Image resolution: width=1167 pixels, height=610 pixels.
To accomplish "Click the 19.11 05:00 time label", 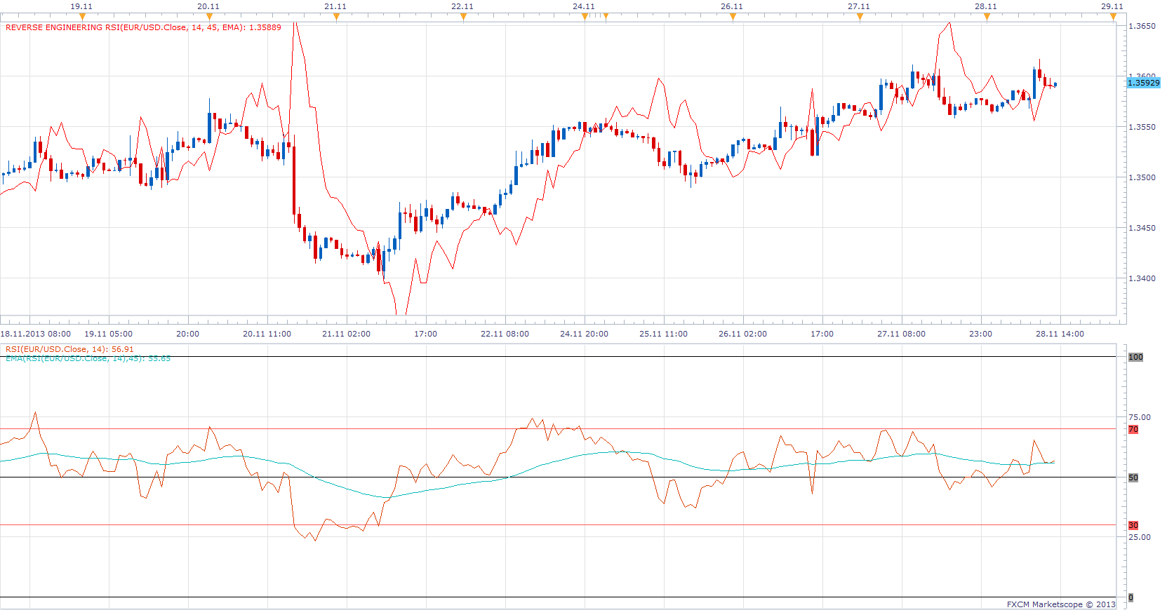I will tap(109, 334).
